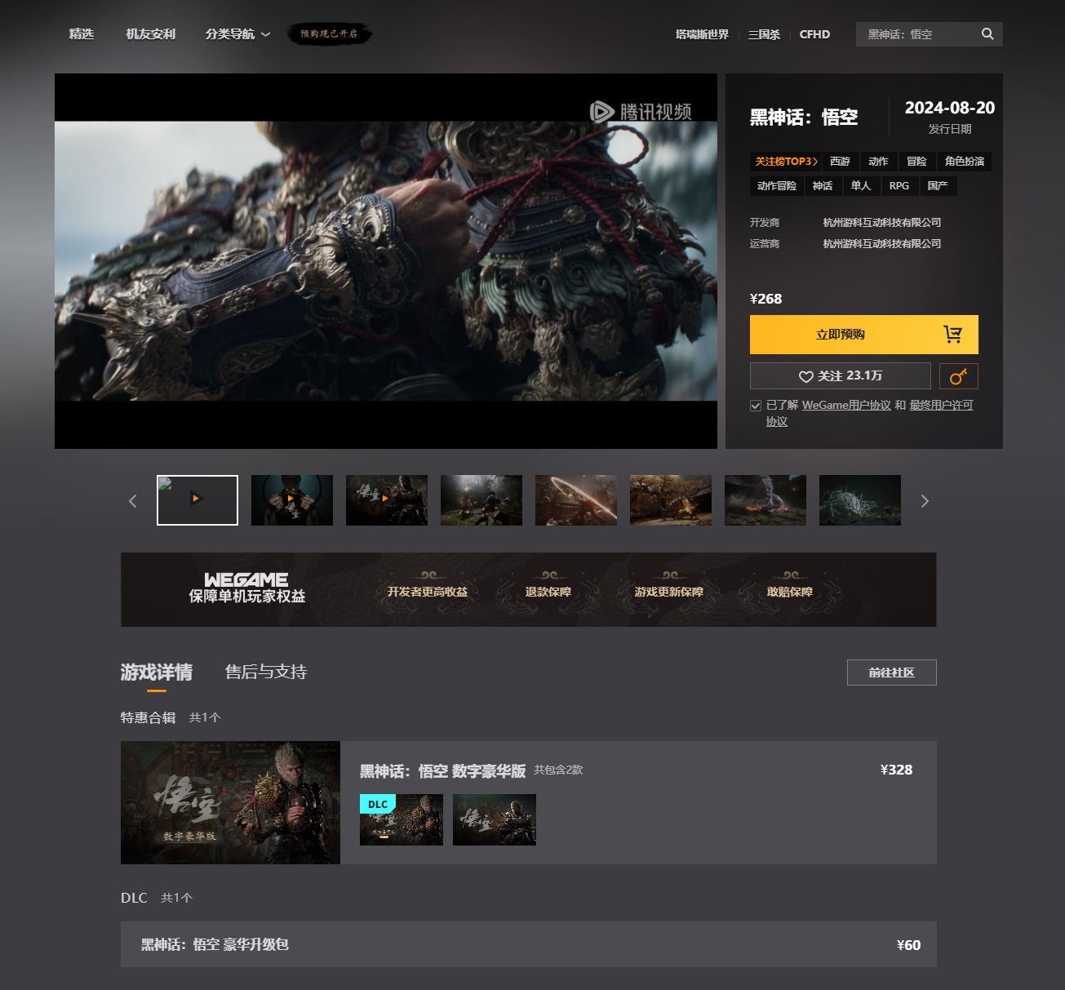Image resolution: width=1065 pixels, height=990 pixels.
Task: Click the shopping cart icon on 立即预购
Action: tap(952, 334)
